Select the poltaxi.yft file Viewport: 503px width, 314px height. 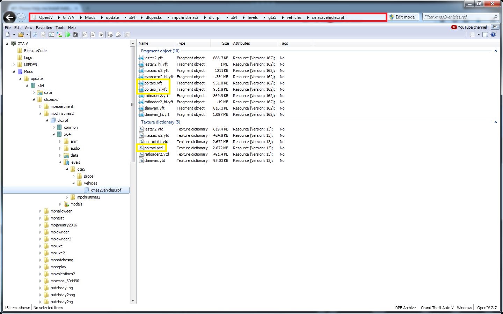[153, 83]
